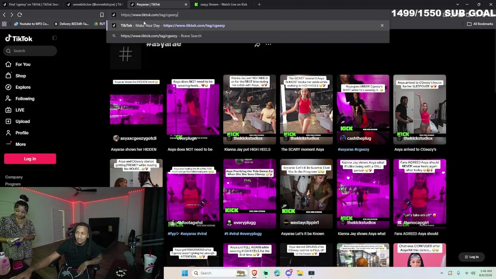Image resolution: width=496 pixels, height=279 pixels.
Task: Click the More three-dots icon in sidebar
Action: (8, 144)
